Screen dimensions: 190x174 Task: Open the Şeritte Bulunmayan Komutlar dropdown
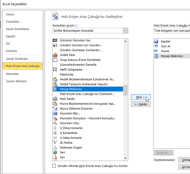click(90, 31)
